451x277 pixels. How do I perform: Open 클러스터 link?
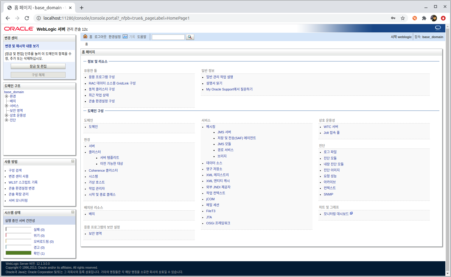95,152
